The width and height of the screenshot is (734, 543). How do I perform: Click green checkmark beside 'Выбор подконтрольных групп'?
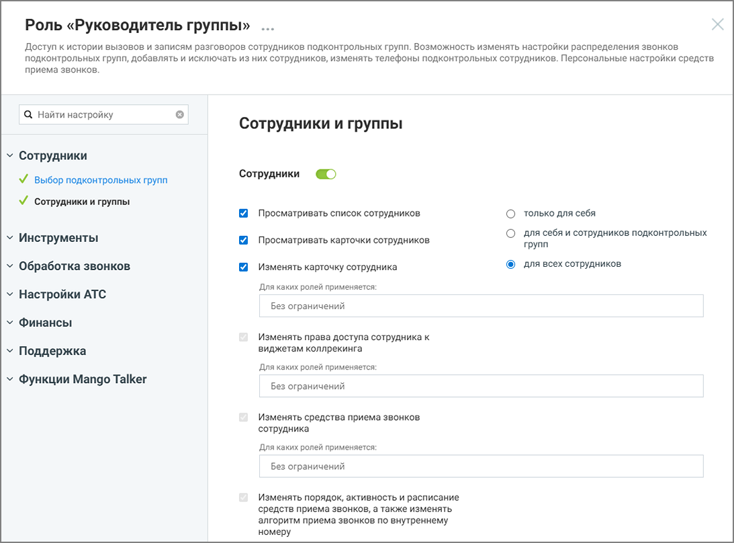tap(24, 179)
